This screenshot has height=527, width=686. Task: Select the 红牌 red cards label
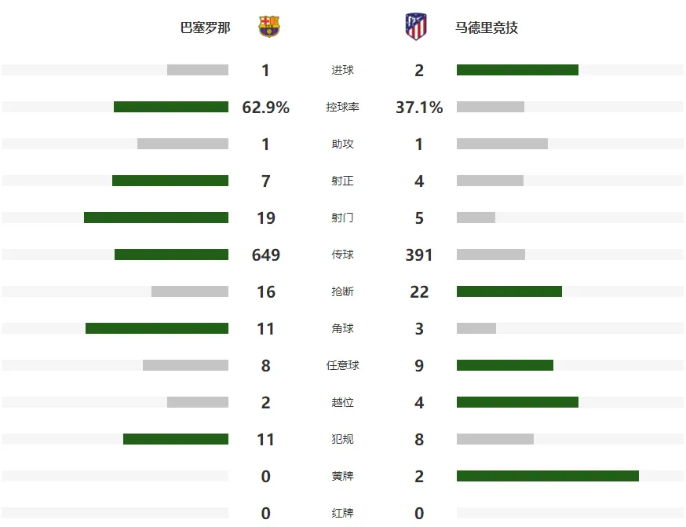pyautogui.click(x=342, y=513)
